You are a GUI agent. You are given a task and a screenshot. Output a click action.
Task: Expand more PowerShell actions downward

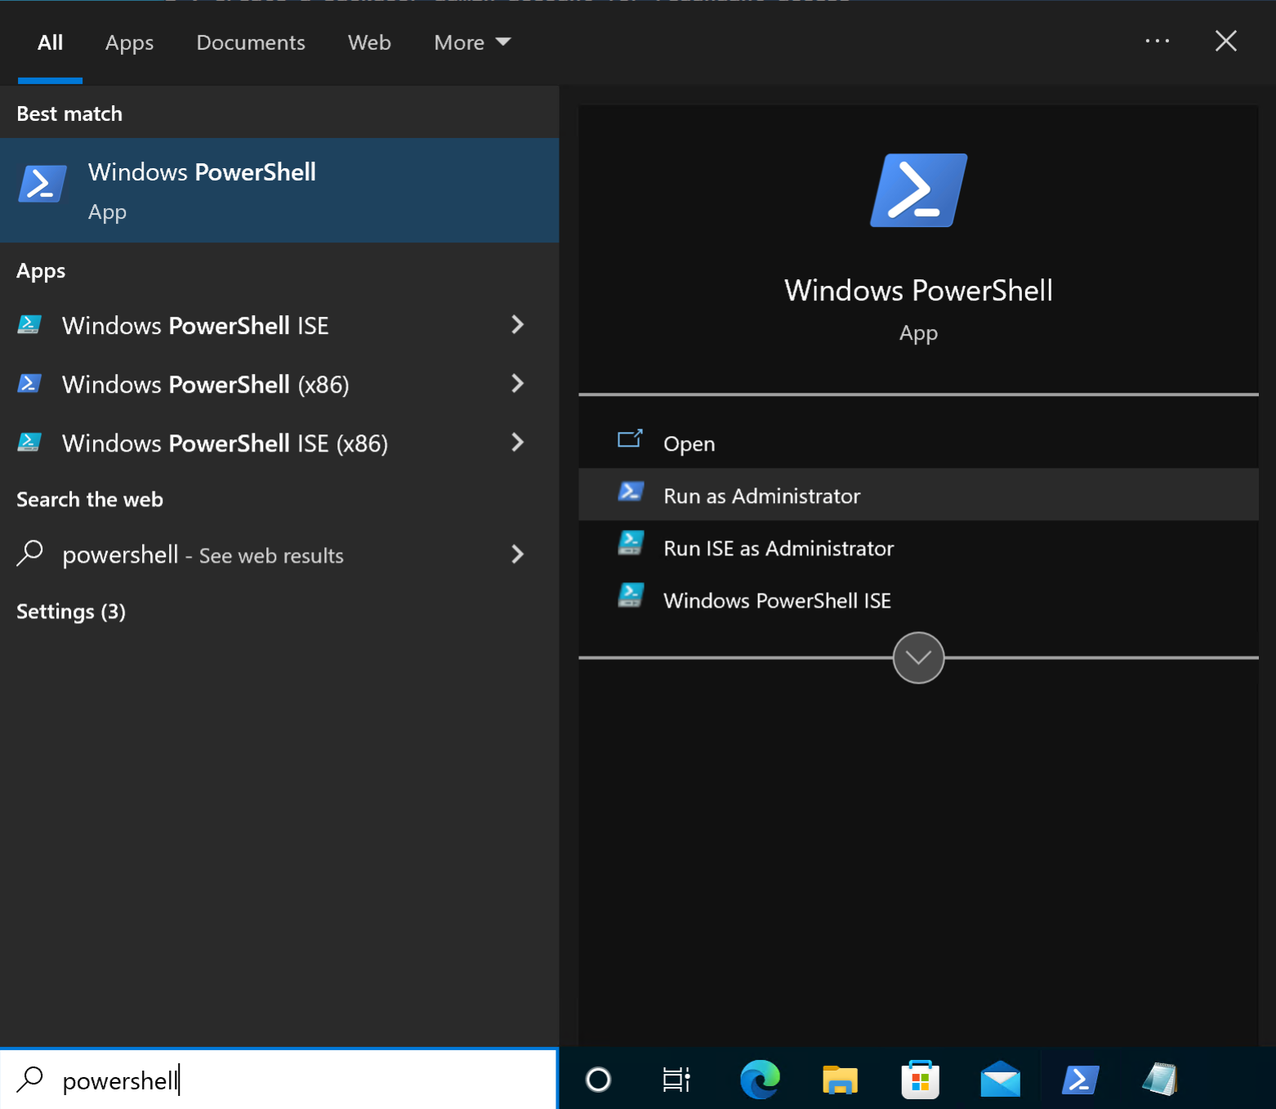[917, 657]
